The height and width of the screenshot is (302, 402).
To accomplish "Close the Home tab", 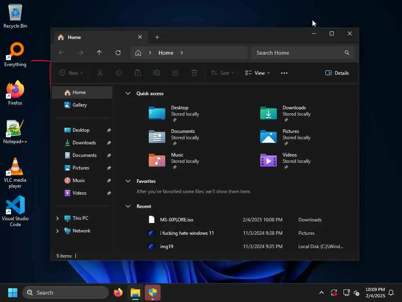I will pos(140,37).
